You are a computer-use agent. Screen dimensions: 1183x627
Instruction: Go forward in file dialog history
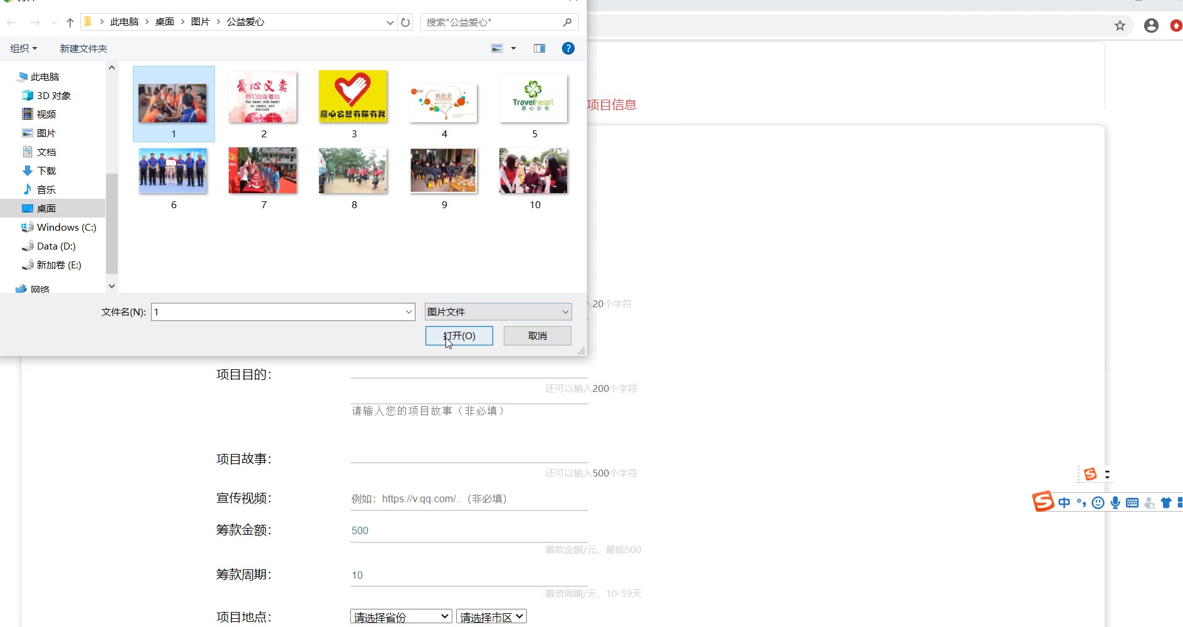tap(35, 23)
